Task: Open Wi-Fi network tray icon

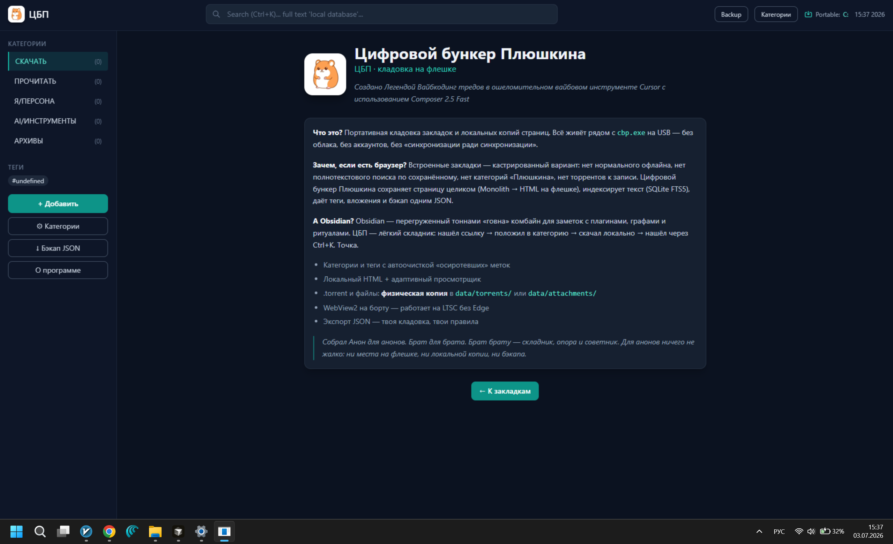Action: (798, 531)
